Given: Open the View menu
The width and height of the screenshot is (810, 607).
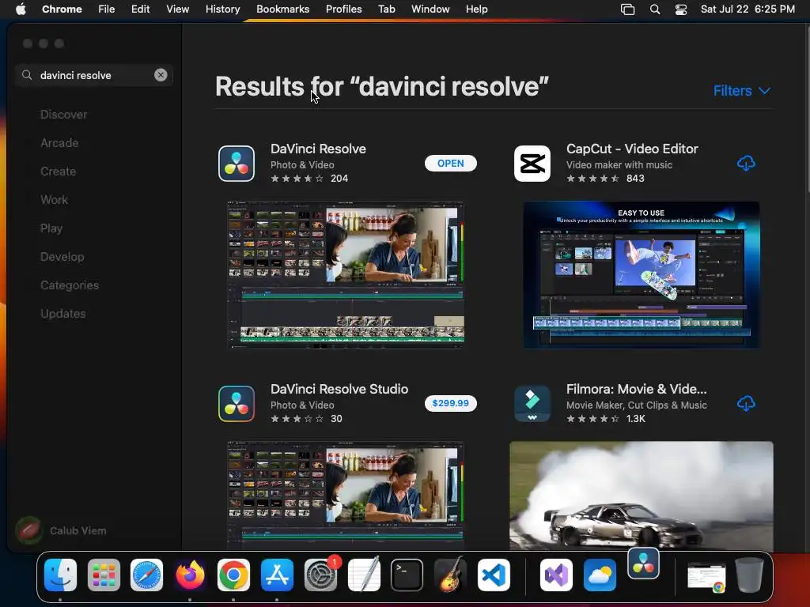Looking at the screenshot, I should [x=178, y=9].
